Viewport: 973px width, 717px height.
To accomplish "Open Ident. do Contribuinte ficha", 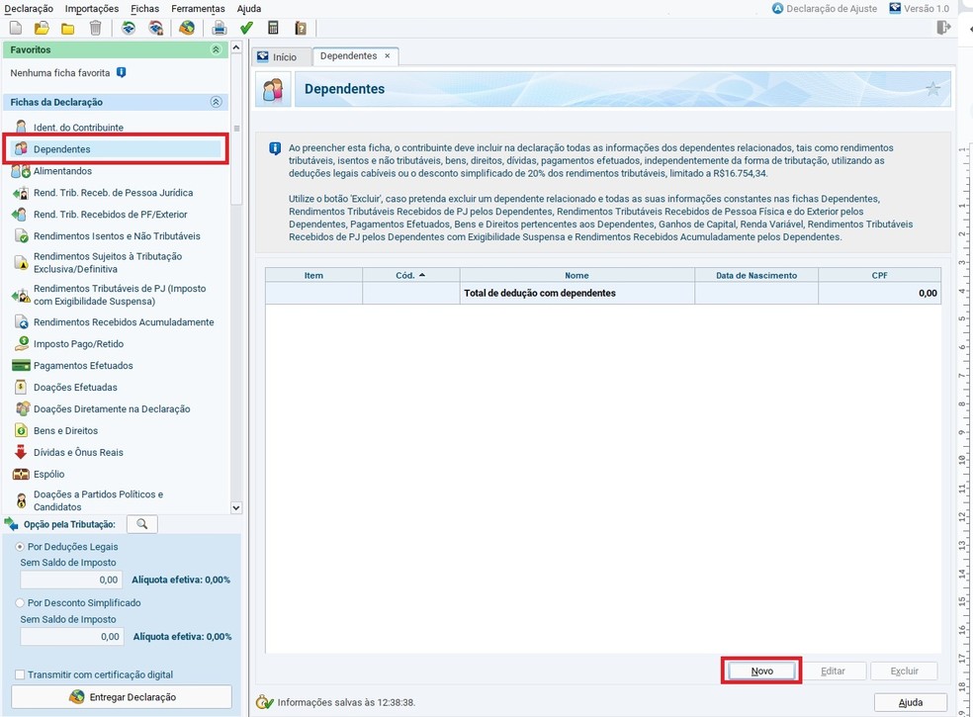I will pos(78,128).
